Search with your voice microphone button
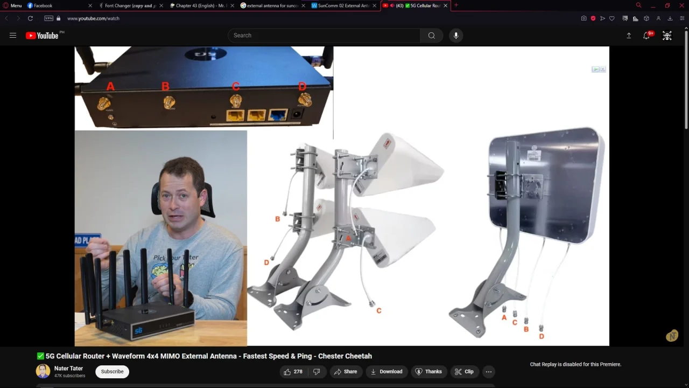 click(456, 36)
